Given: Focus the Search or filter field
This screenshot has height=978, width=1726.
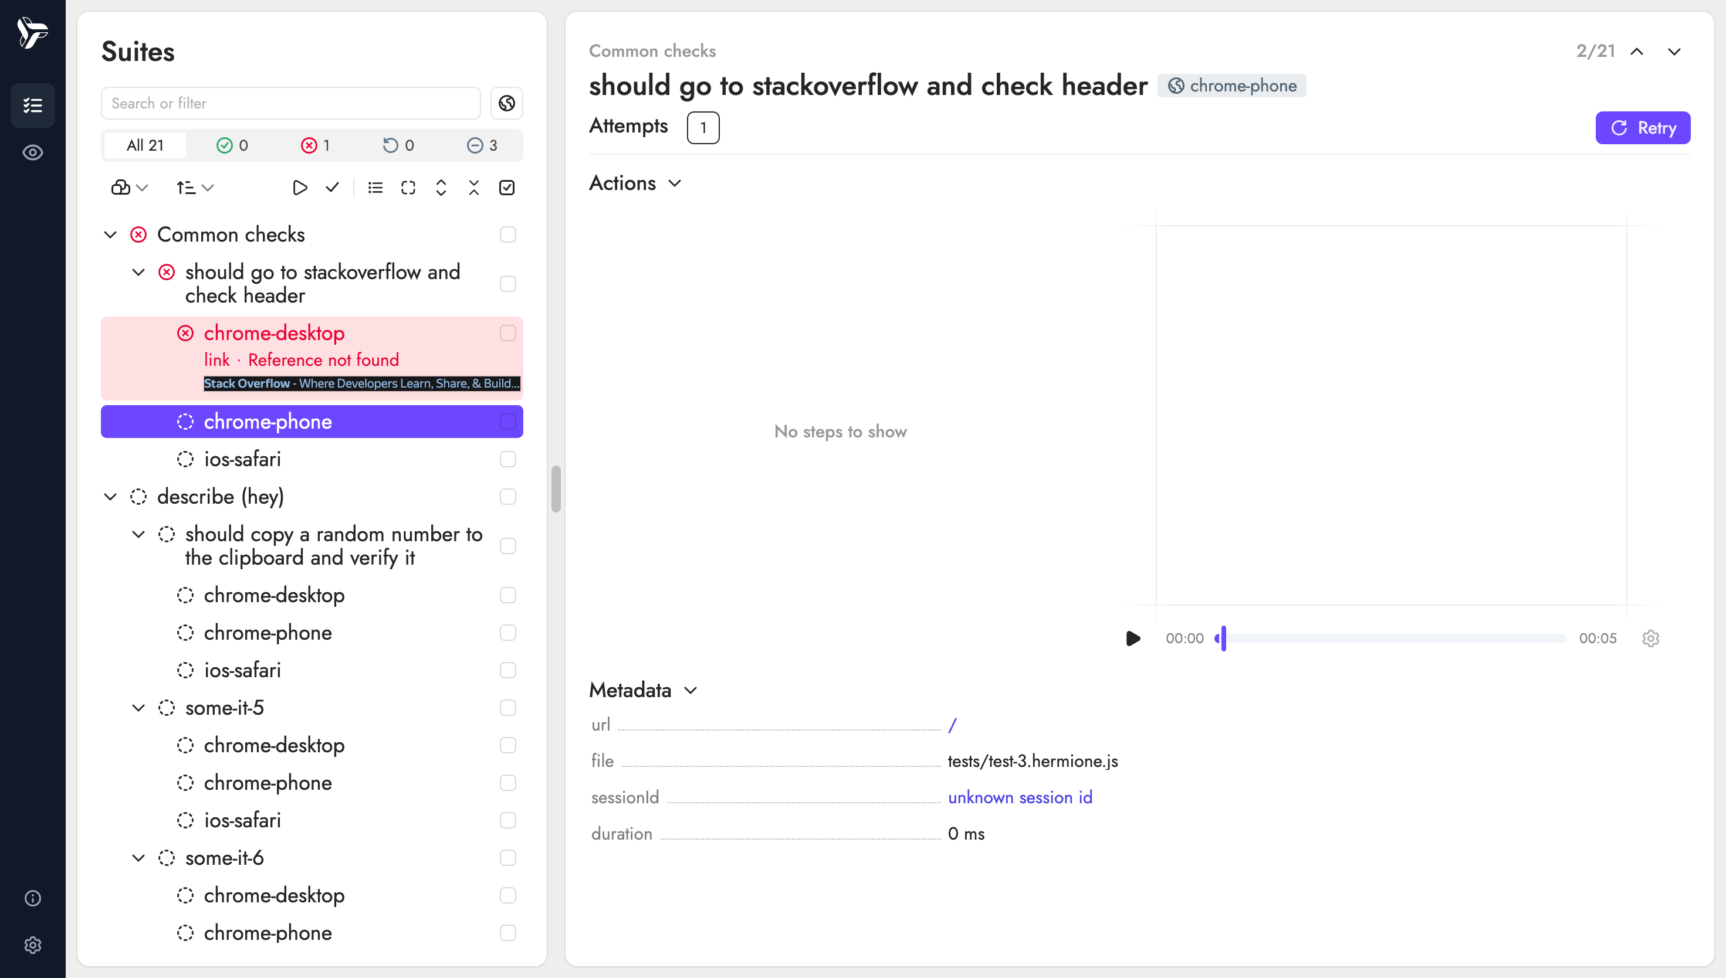Looking at the screenshot, I should [x=290, y=103].
